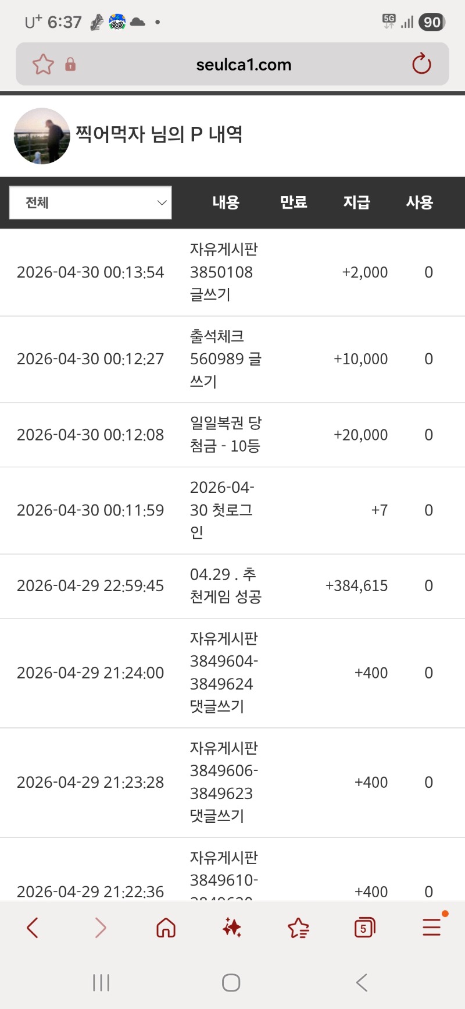Tap the 내용 column header

226,202
